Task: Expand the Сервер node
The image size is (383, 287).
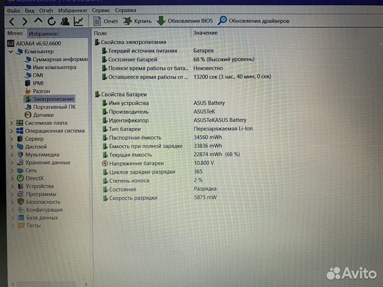Action: coord(12,139)
